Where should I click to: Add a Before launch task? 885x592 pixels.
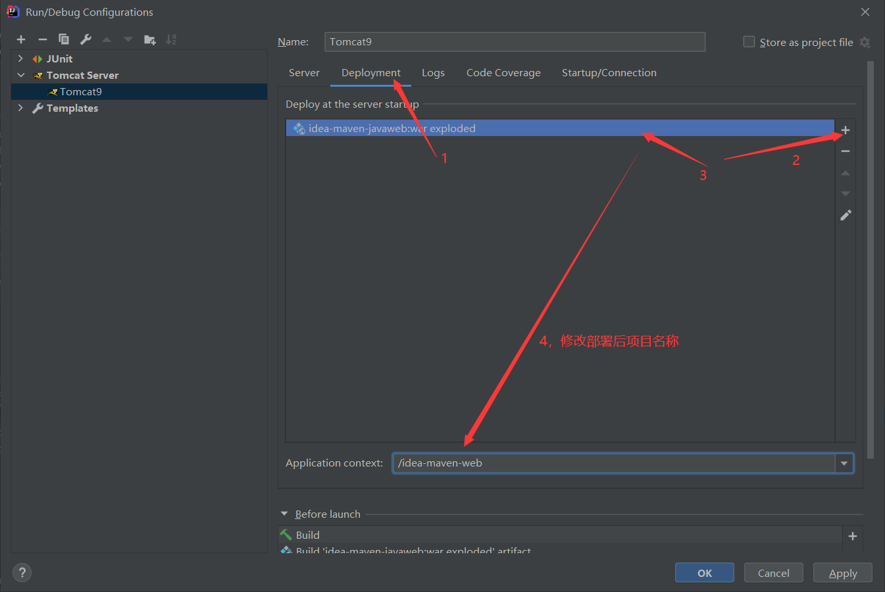[x=853, y=536]
